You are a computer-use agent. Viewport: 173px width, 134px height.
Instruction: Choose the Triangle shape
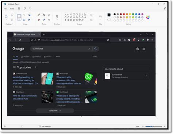tap(82, 15)
